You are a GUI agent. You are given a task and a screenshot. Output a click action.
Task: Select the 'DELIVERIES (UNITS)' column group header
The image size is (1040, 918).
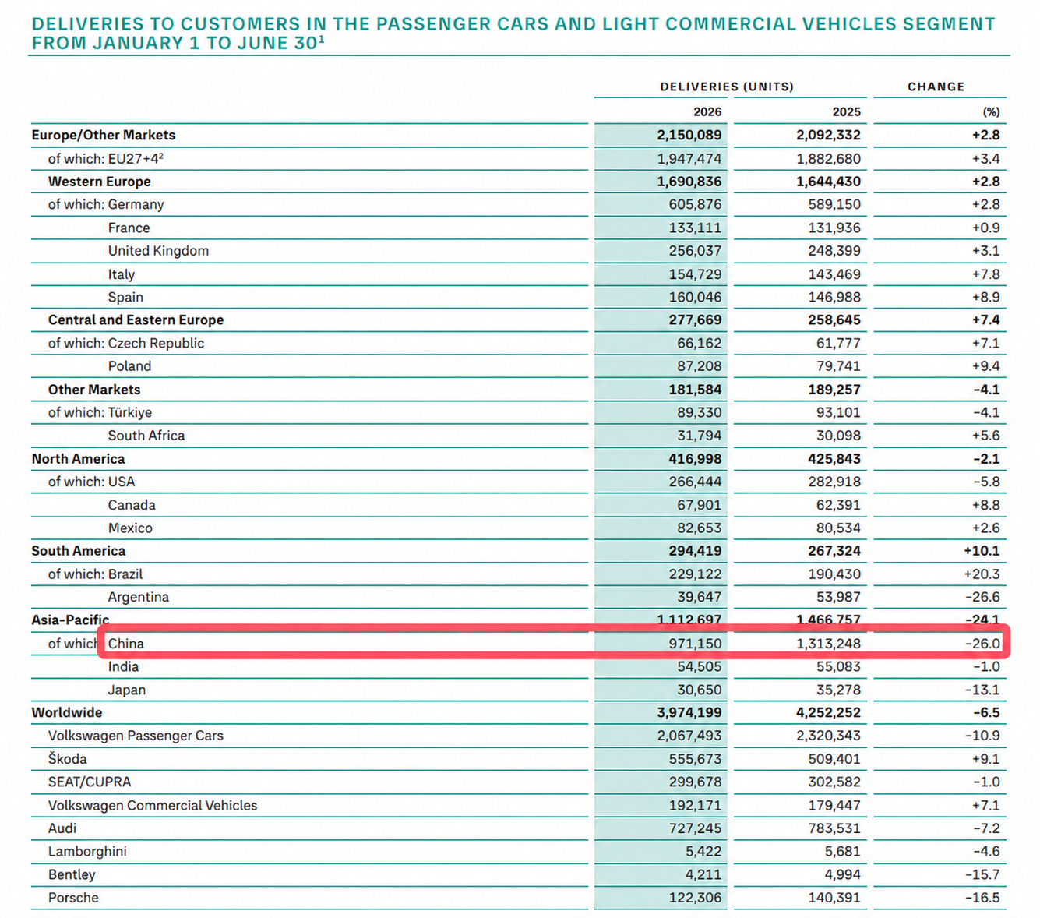727,87
